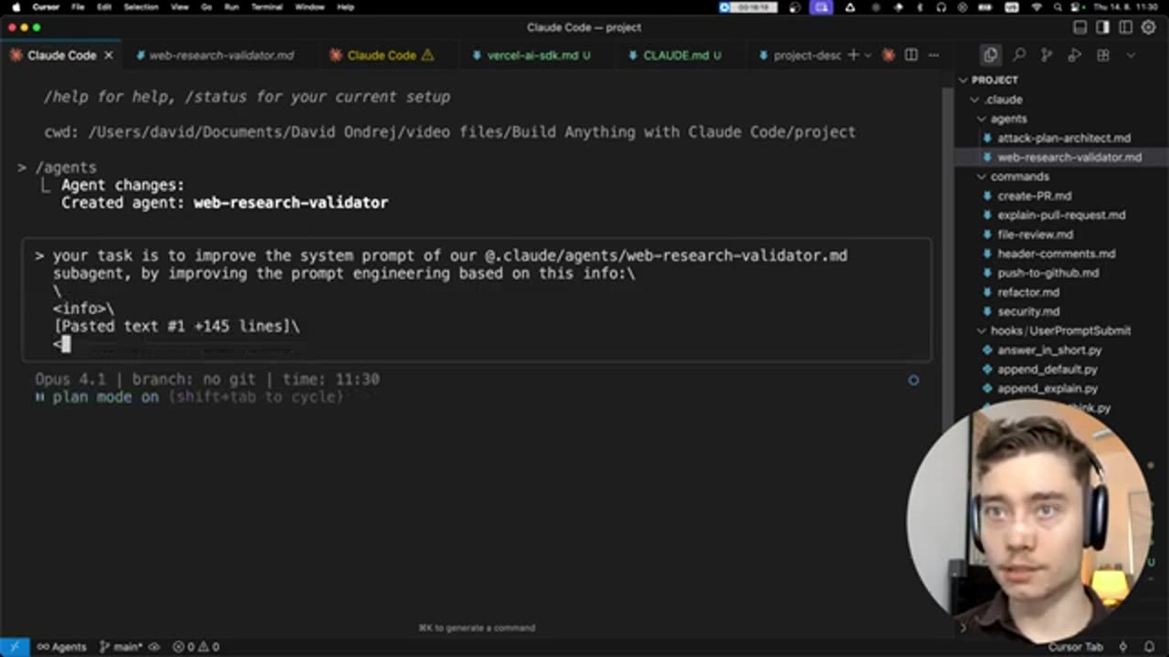This screenshot has width=1169, height=657.
Task: Click the split editor icon
Action: pos(911,56)
